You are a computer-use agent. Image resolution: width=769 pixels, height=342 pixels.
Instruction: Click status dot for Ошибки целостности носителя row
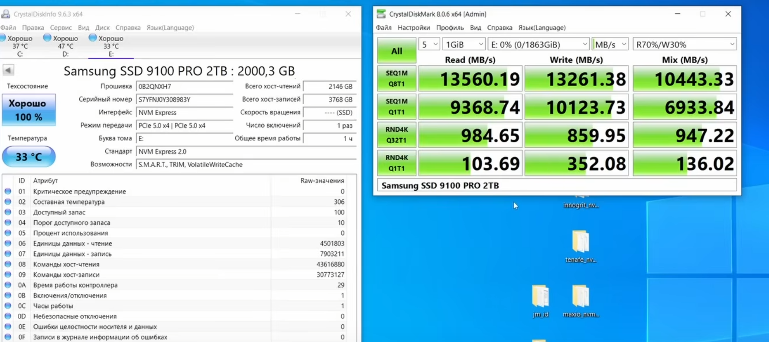point(8,326)
